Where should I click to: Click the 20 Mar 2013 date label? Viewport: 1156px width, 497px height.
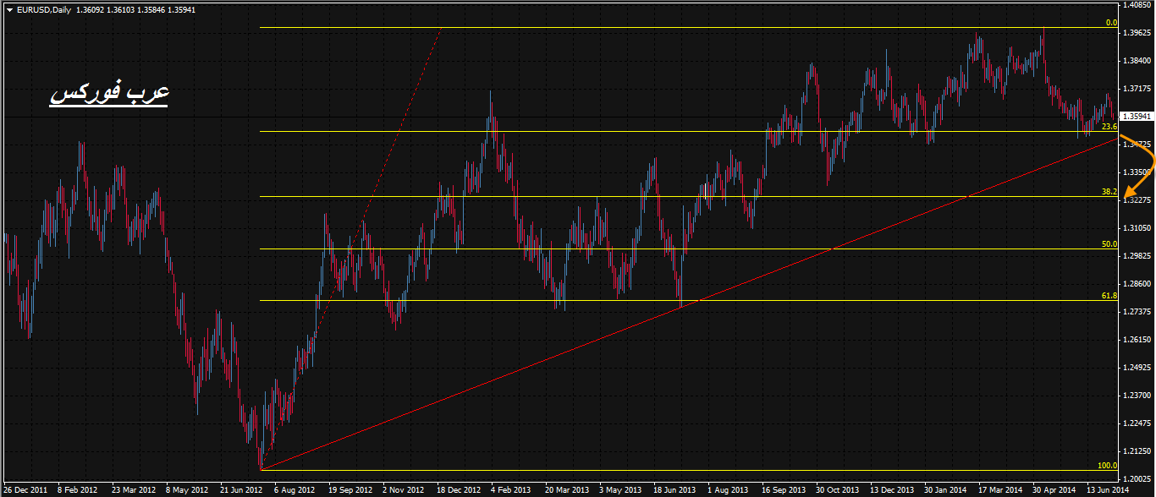[567, 489]
